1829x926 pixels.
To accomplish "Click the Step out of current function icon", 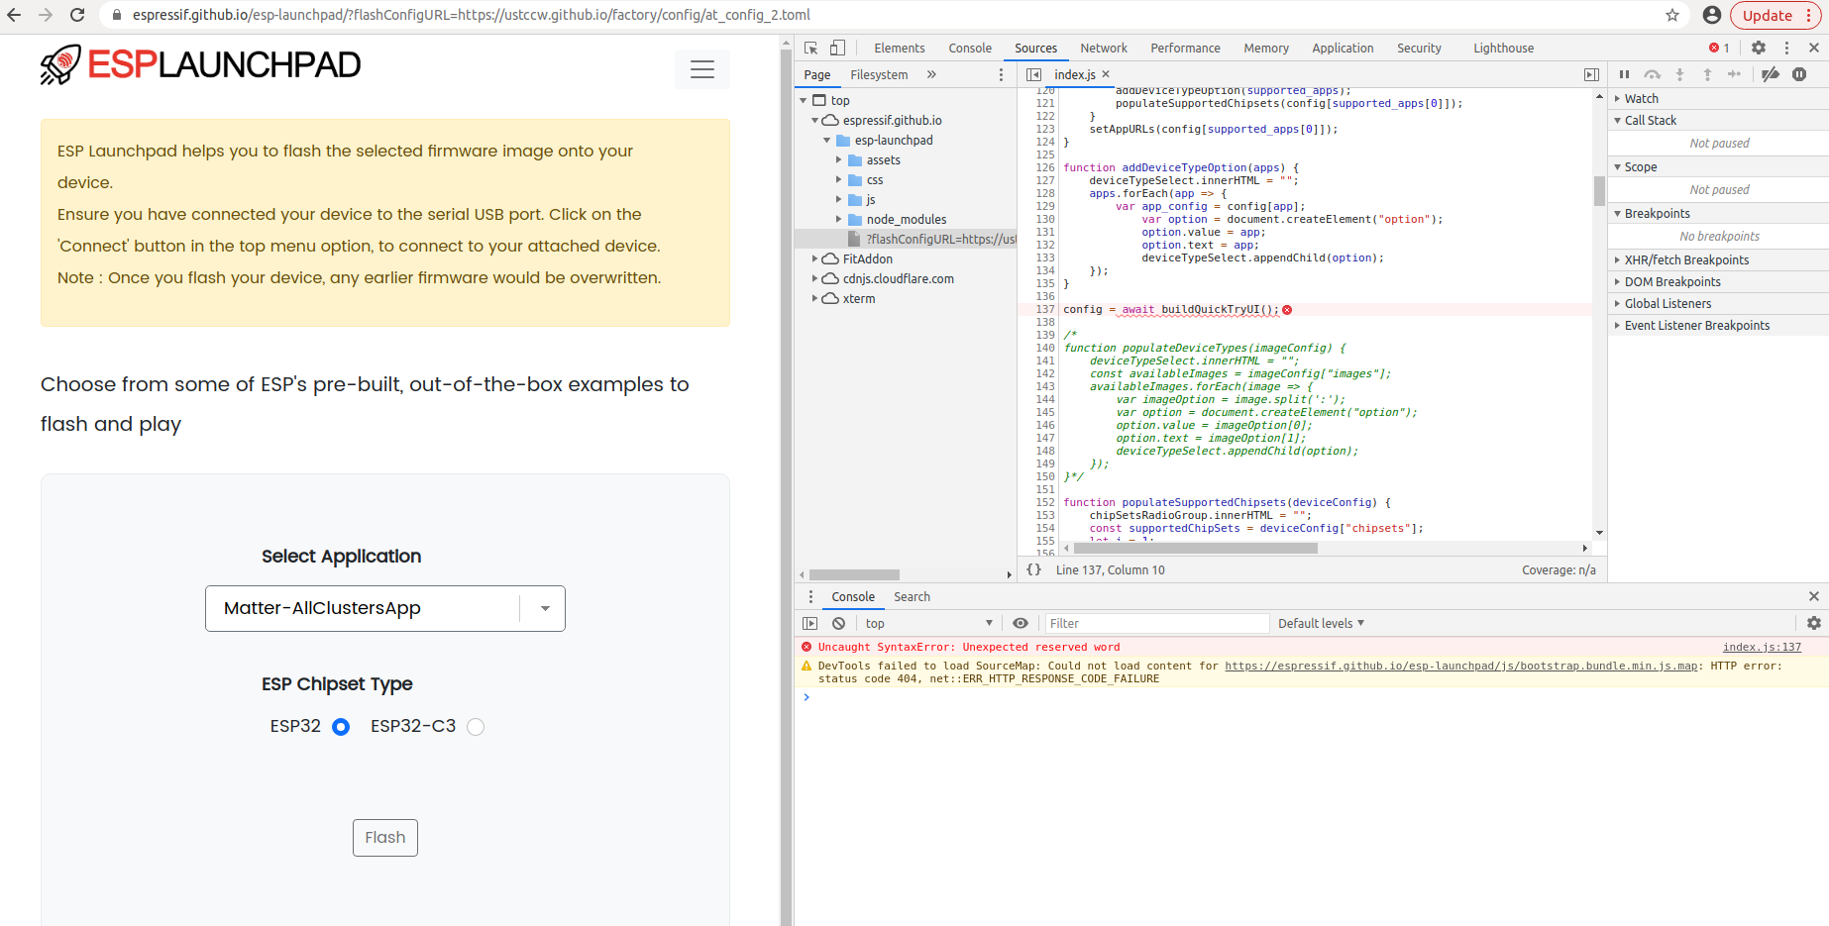I will (1707, 74).
